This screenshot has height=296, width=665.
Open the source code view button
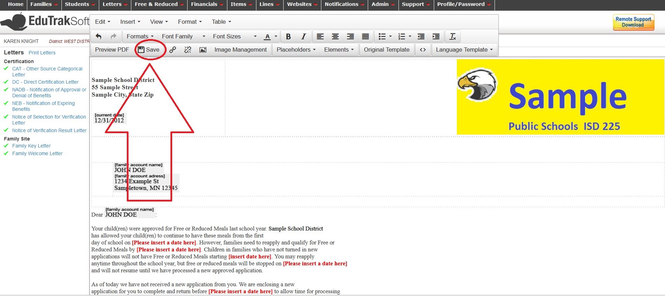click(423, 50)
